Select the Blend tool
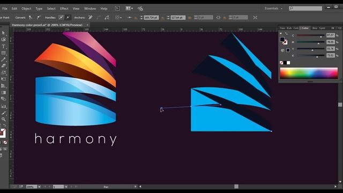Screen dimensions: 343x193 pyautogui.click(x=3, y=99)
